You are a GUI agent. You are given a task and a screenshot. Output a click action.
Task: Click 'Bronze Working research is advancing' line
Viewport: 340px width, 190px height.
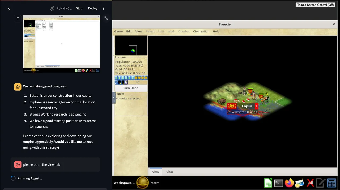click(58, 114)
